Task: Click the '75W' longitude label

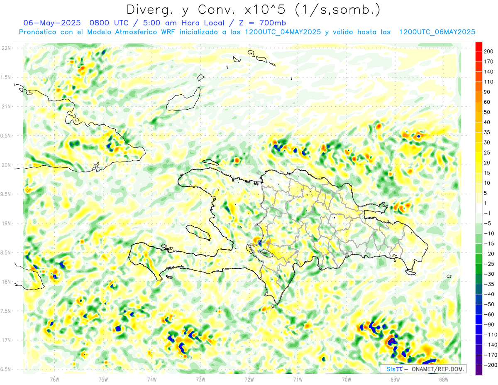Action: [103, 379]
